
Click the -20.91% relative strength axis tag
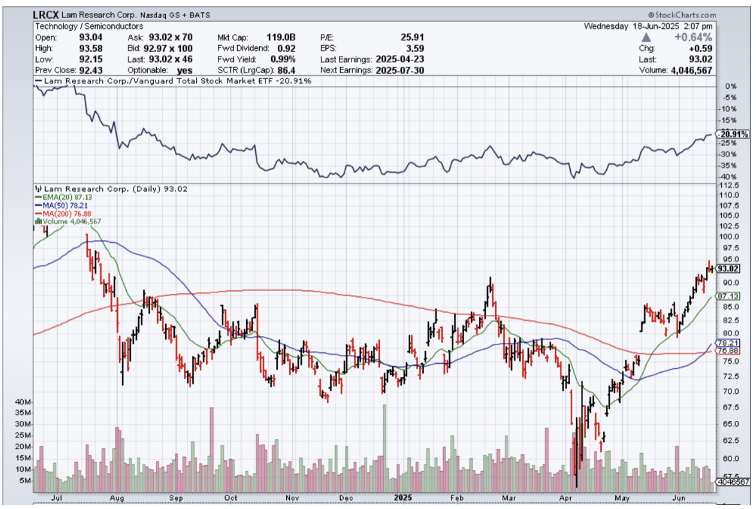coord(732,134)
